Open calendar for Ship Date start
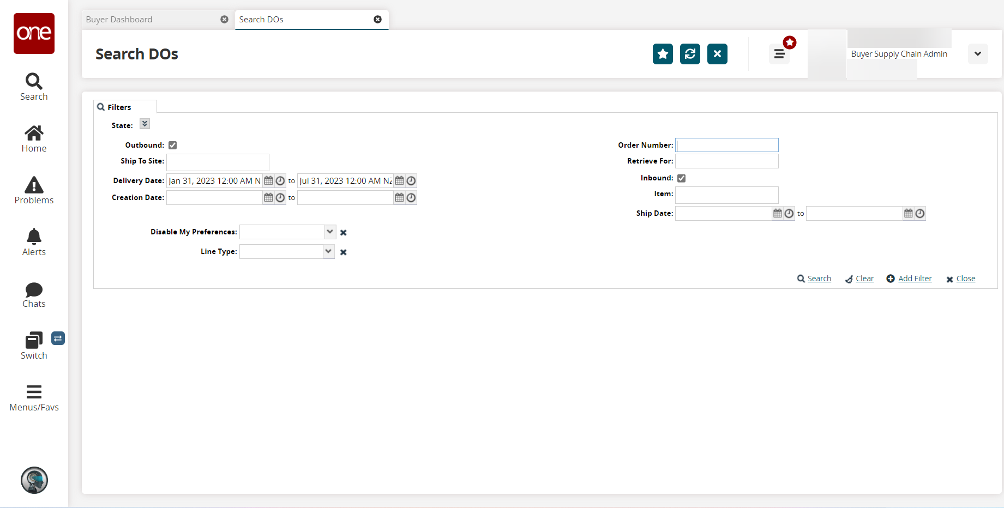 point(778,213)
